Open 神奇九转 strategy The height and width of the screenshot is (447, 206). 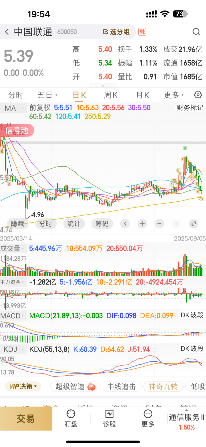163,387
